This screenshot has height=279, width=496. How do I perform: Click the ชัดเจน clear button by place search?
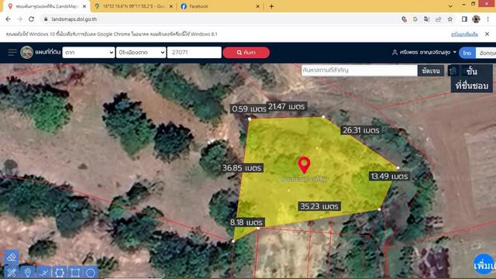pyautogui.click(x=431, y=71)
